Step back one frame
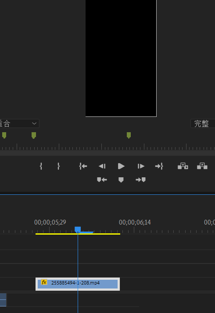Viewport: 215px width, 313px height. [x=102, y=166]
